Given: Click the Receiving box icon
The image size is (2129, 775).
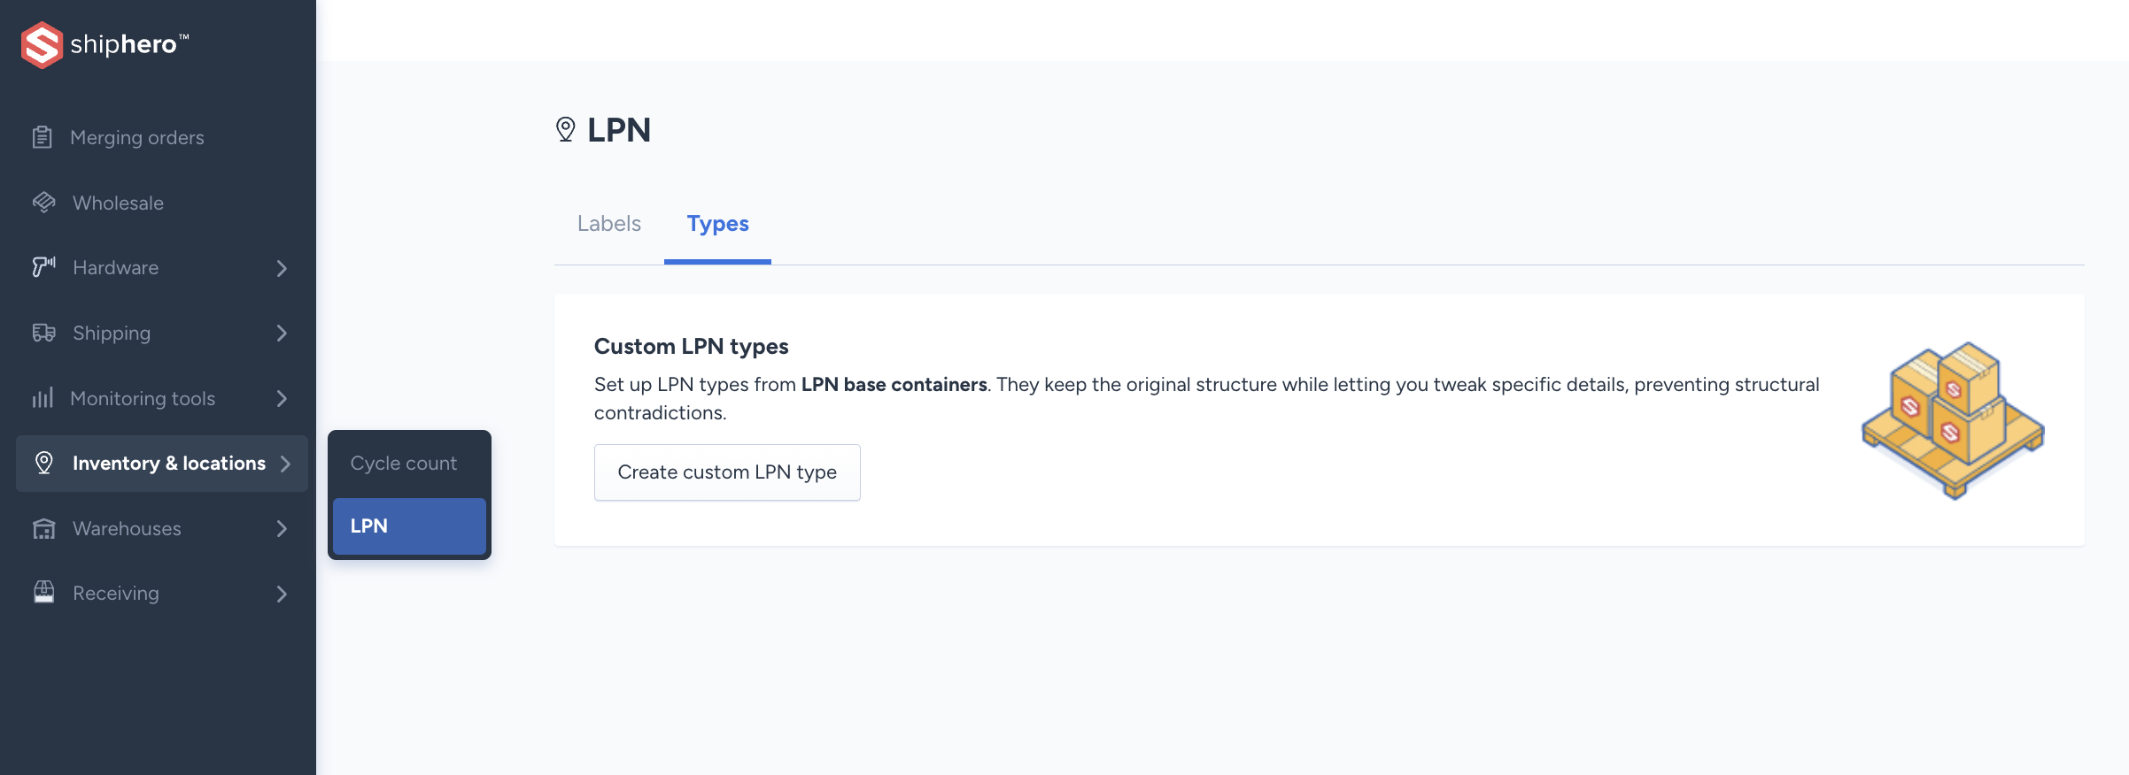Looking at the screenshot, I should pyautogui.click(x=43, y=593).
